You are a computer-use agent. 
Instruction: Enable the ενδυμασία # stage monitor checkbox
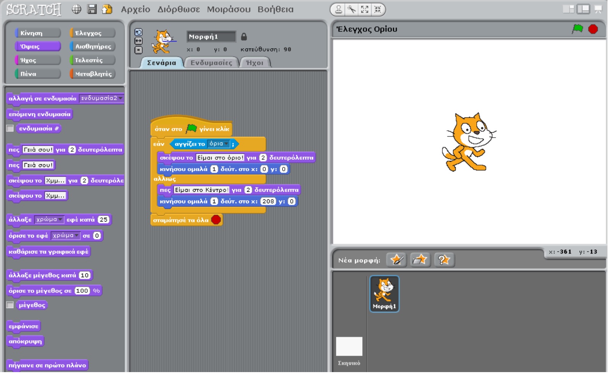[10, 128]
